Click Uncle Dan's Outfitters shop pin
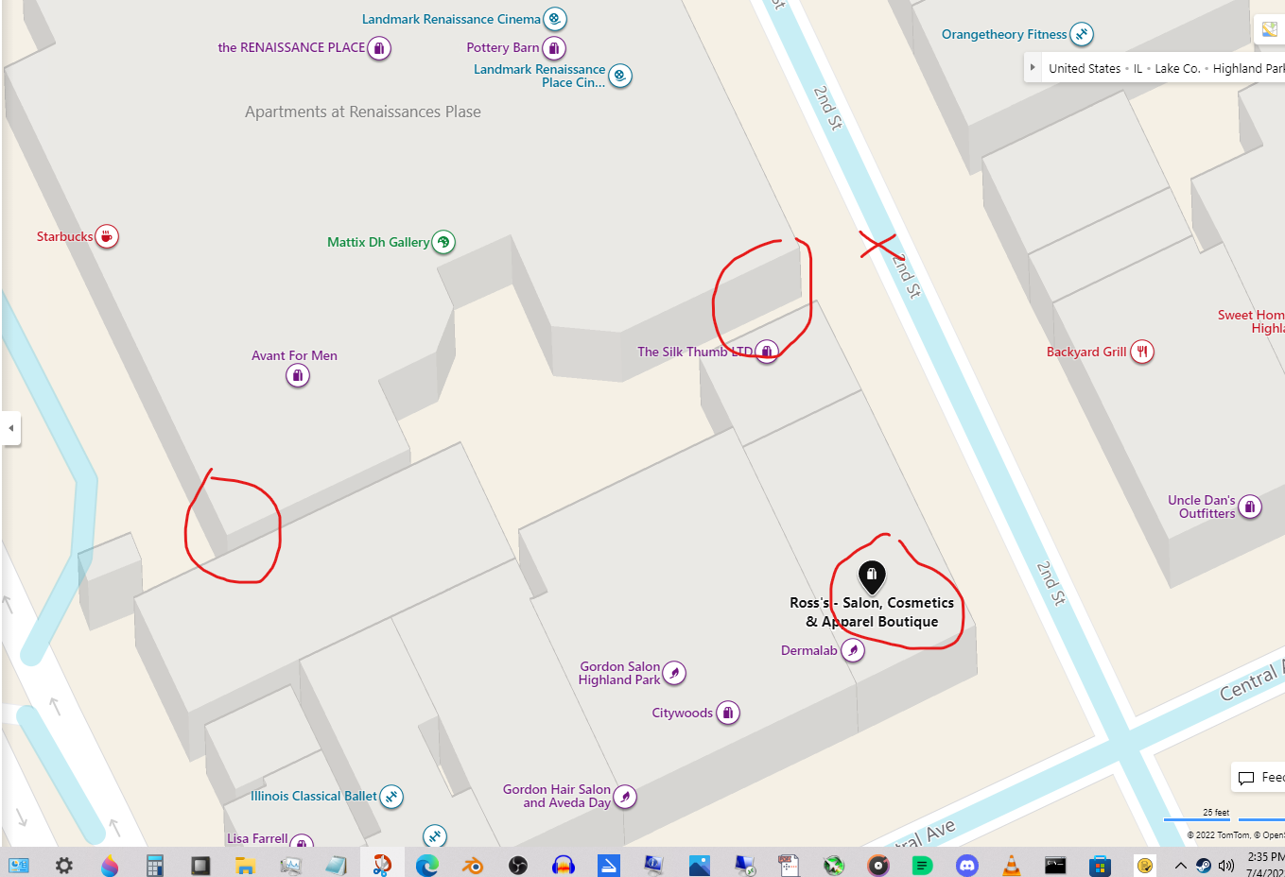This screenshot has height=877, width=1285. click(1250, 507)
